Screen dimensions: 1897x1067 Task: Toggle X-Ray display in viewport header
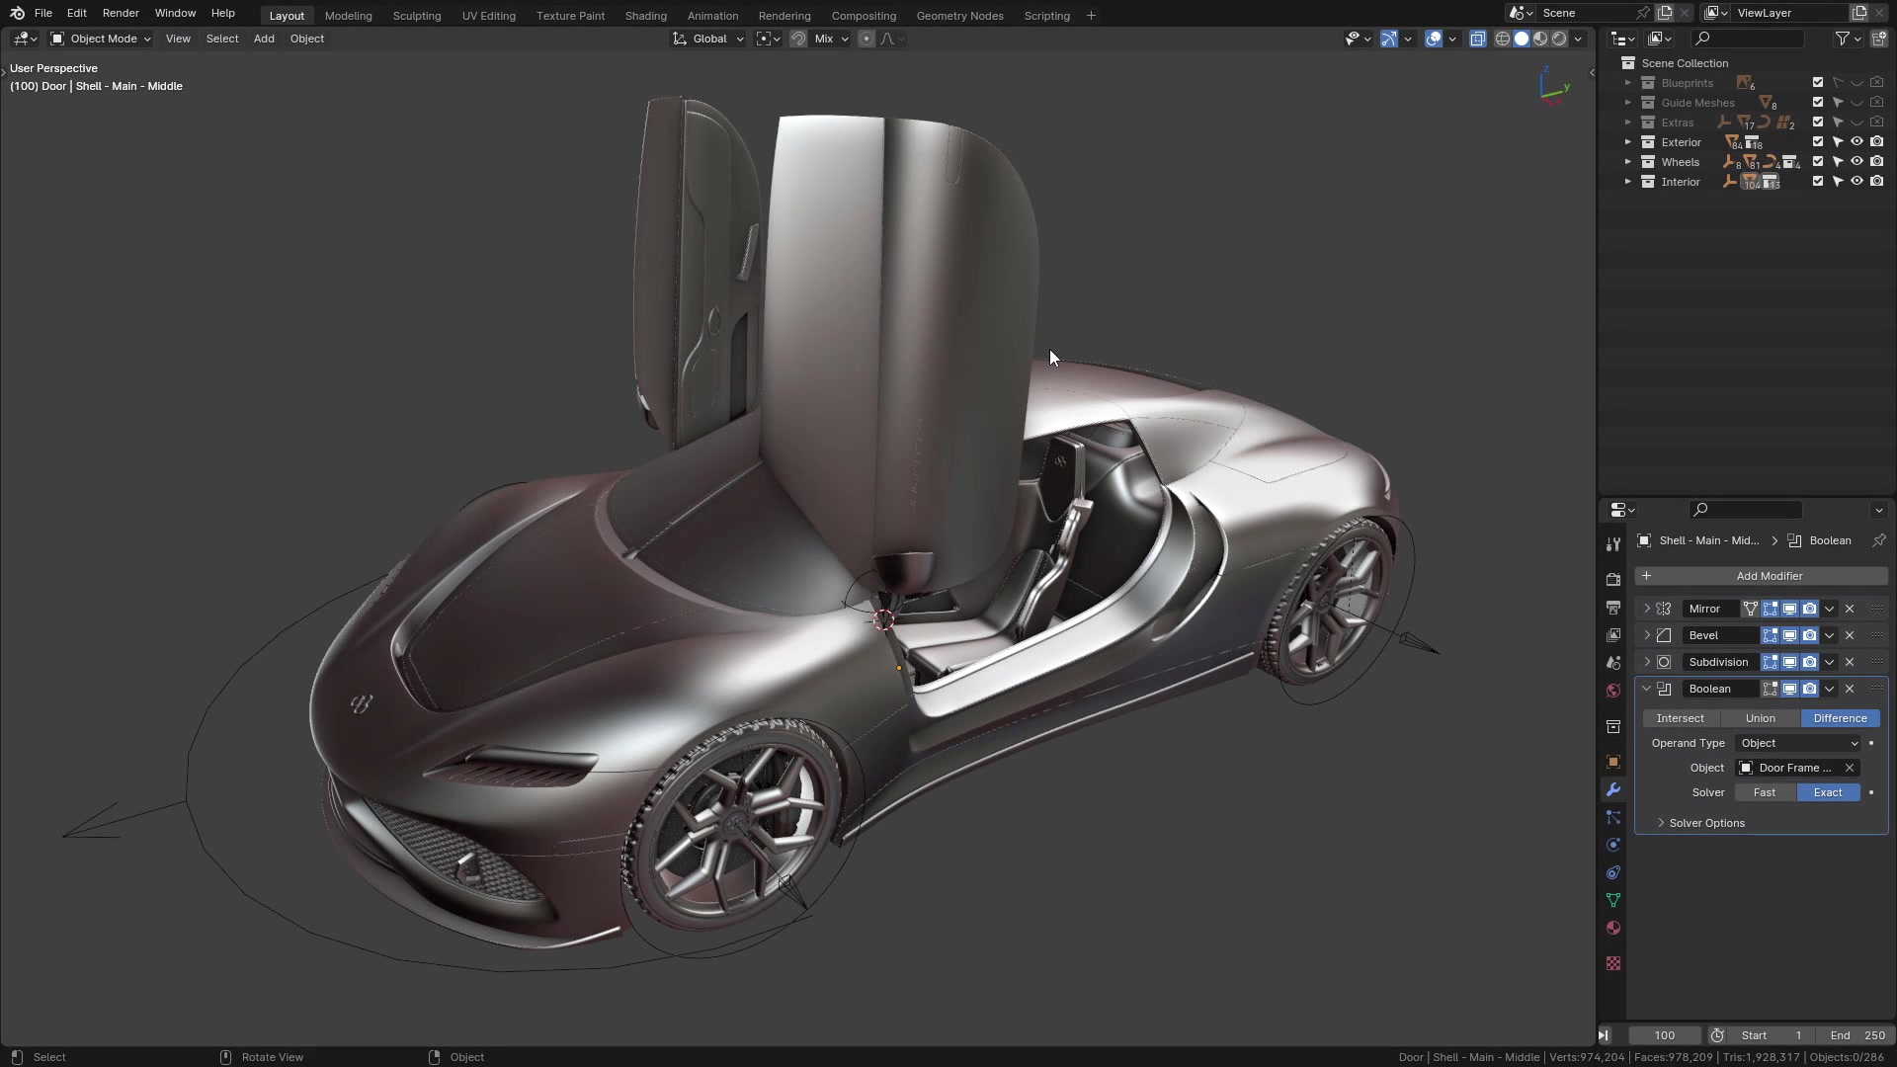1477,39
